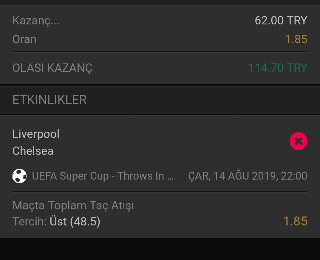Tap the Oran label
Viewport: 320px width, 260px height.
point(24,39)
